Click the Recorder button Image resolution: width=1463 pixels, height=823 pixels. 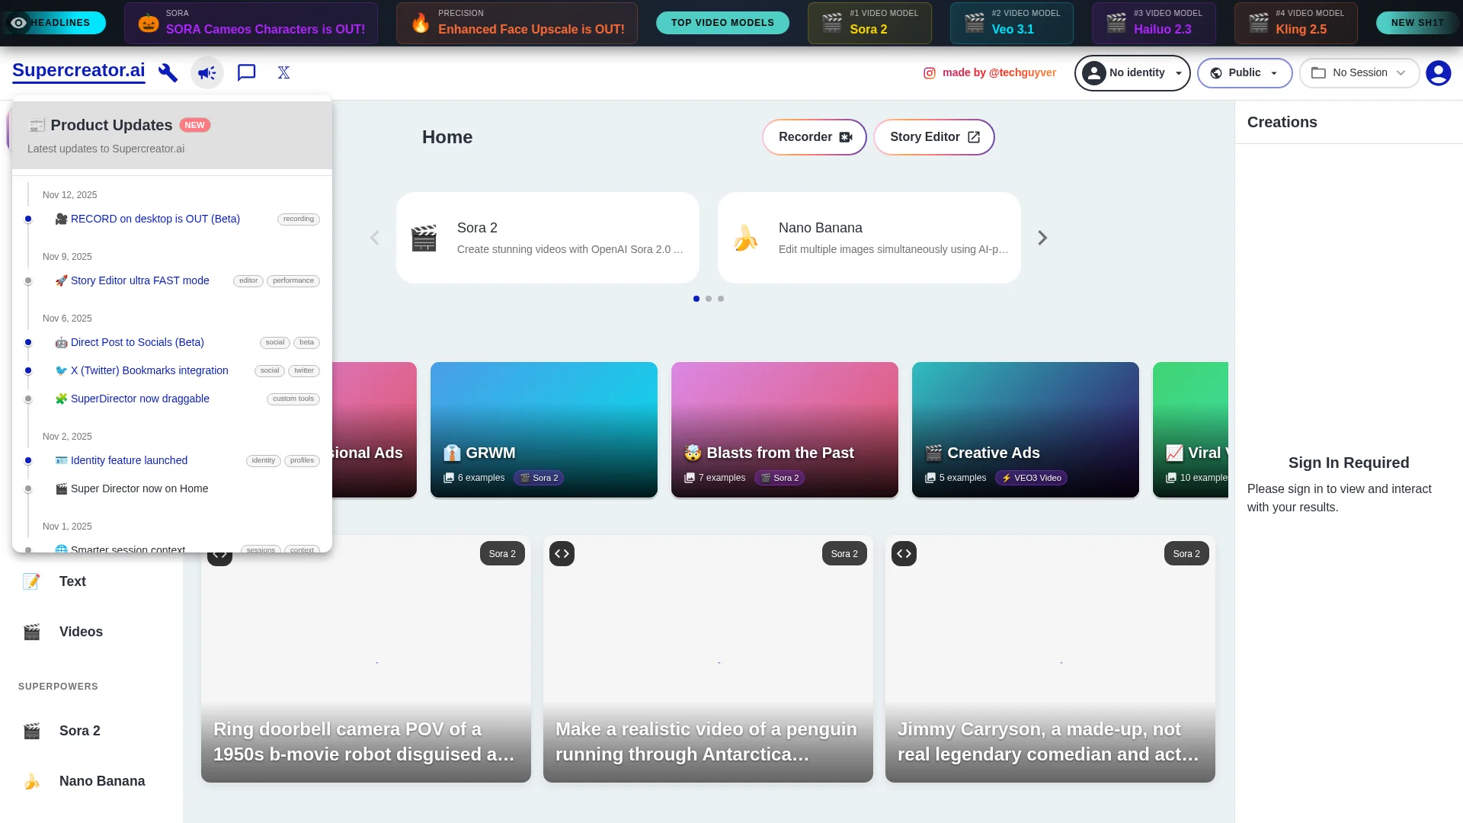point(814,137)
